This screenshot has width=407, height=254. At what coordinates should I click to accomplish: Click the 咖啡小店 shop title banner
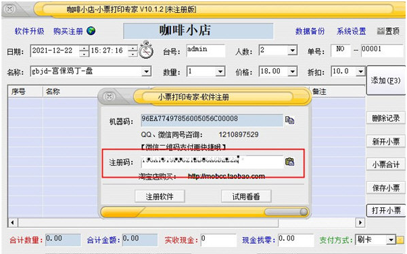[198, 31]
